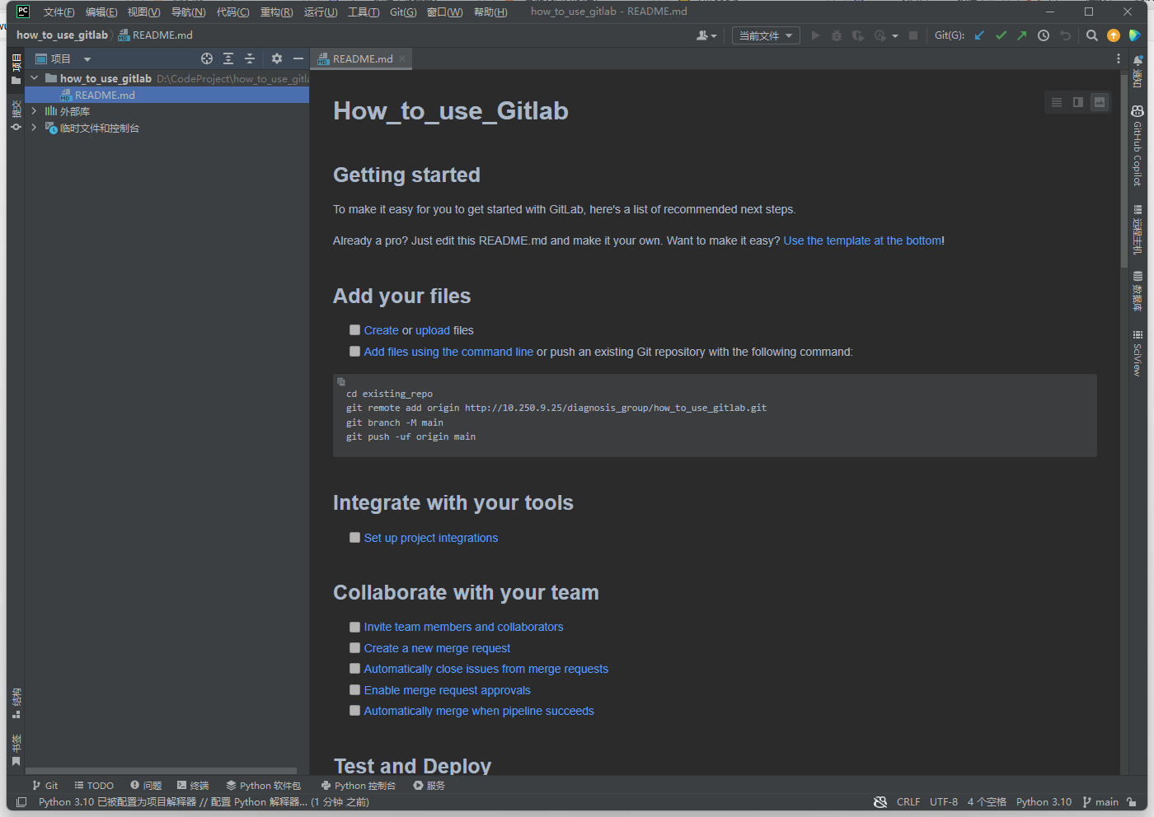Open the Git tool window button
Screen dimensions: 1154x817
point(45,786)
